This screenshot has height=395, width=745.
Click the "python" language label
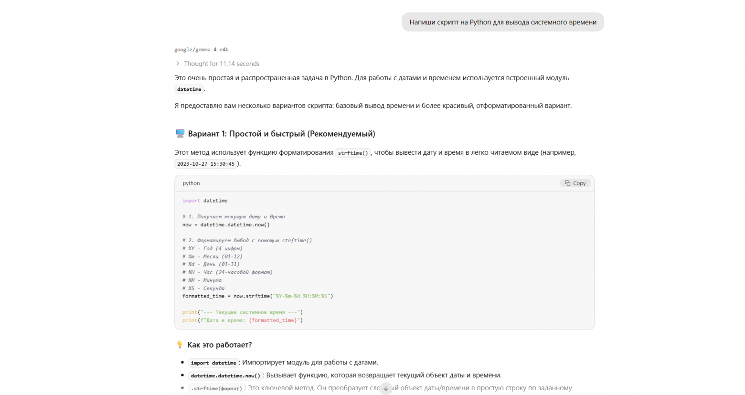(191, 183)
